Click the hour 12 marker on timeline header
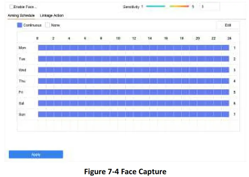Image resolution: width=249 pixels, height=177 pixels. click(134, 38)
